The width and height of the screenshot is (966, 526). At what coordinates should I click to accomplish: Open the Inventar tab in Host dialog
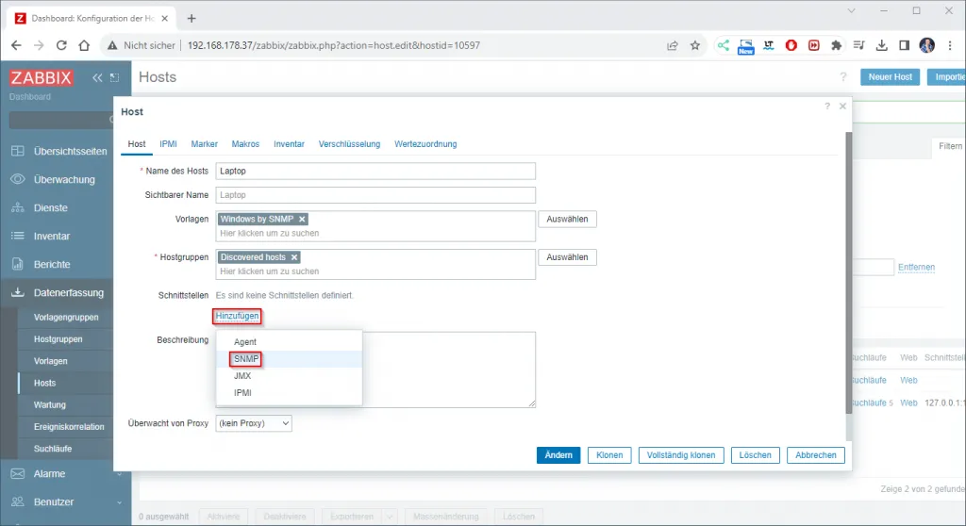point(289,144)
